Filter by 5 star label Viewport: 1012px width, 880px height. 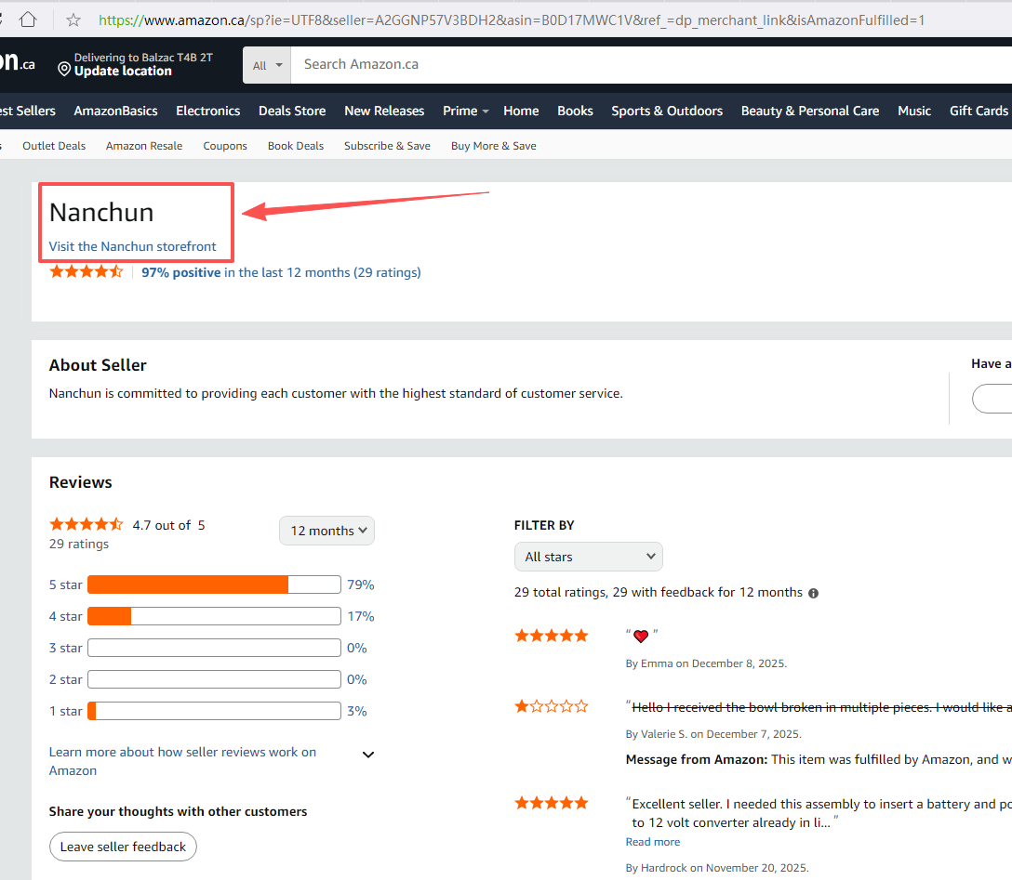pyautogui.click(x=66, y=584)
